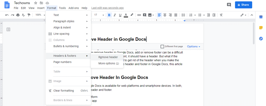Open the Insert menu

[x=41, y=8]
